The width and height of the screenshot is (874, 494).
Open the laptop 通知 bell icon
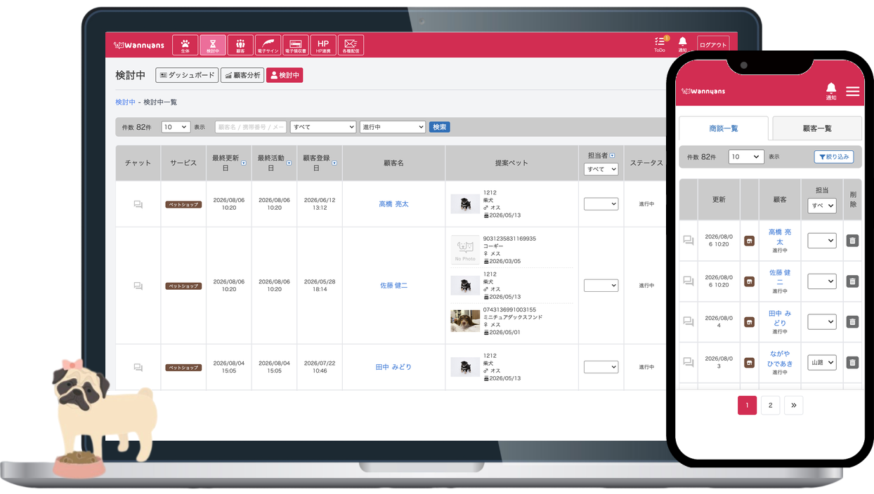682,44
